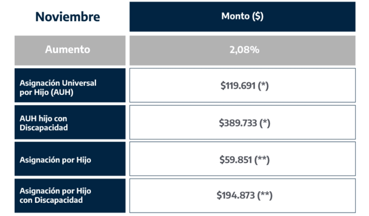Click the Asignación por Hijo label
The image size is (369, 216).
(x=55, y=160)
